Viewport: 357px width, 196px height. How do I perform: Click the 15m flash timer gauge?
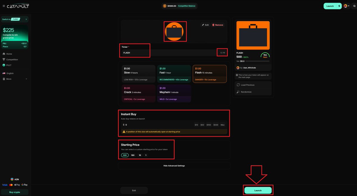pyautogui.click(x=265, y=56)
